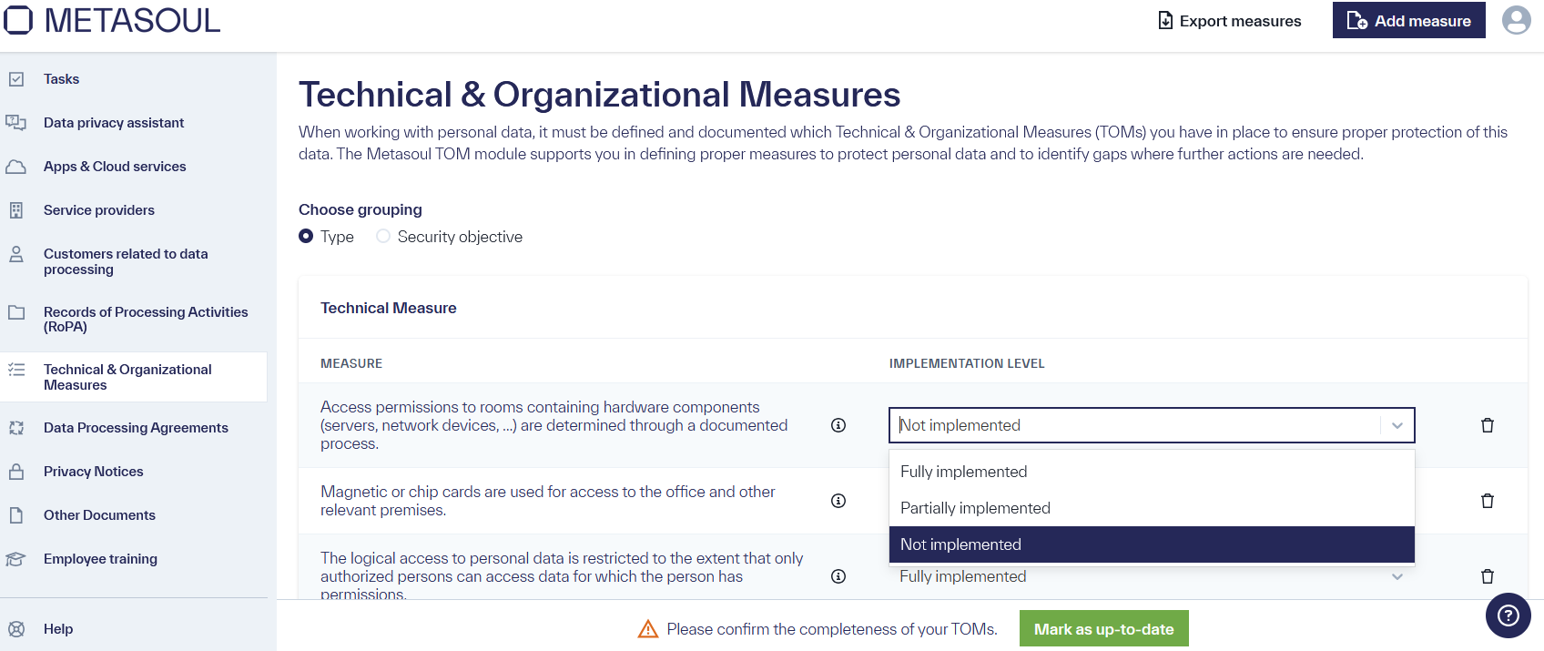Click the Data Processing Agreements icon

click(x=16, y=428)
